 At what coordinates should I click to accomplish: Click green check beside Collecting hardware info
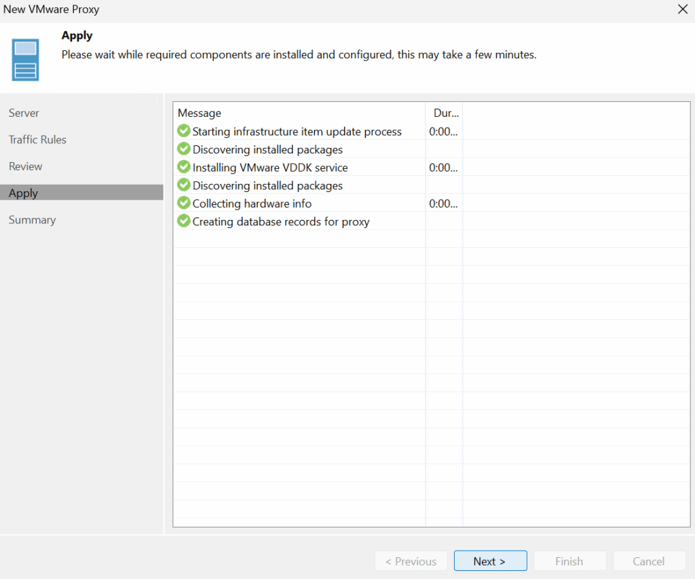tap(183, 202)
